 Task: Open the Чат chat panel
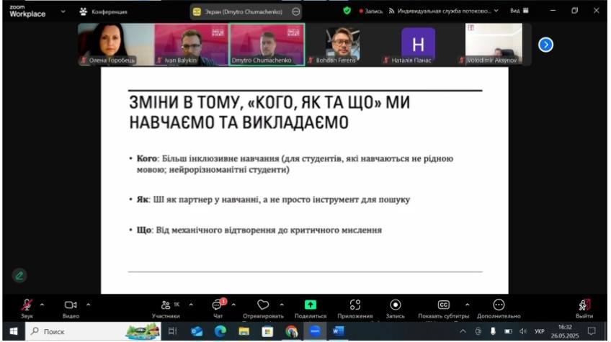(x=217, y=305)
